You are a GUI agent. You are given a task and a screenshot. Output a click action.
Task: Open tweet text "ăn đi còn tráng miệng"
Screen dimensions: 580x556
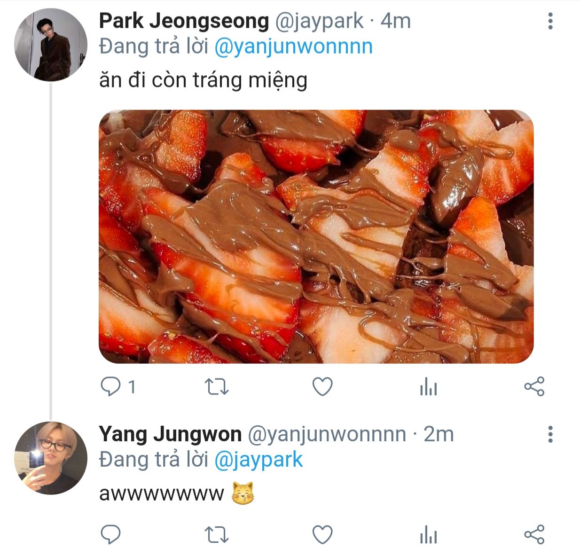click(203, 80)
